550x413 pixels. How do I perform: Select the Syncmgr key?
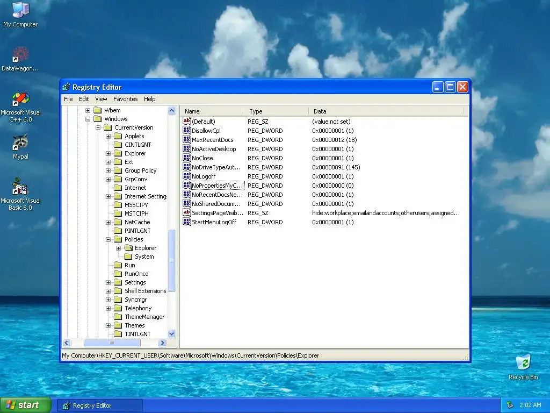click(x=135, y=300)
